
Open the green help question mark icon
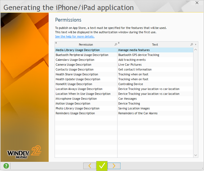pos(6,166)
